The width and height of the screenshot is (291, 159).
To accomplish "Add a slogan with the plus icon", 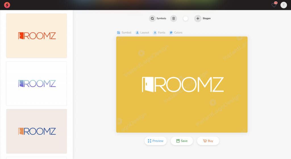I will (x=198, y=18).
